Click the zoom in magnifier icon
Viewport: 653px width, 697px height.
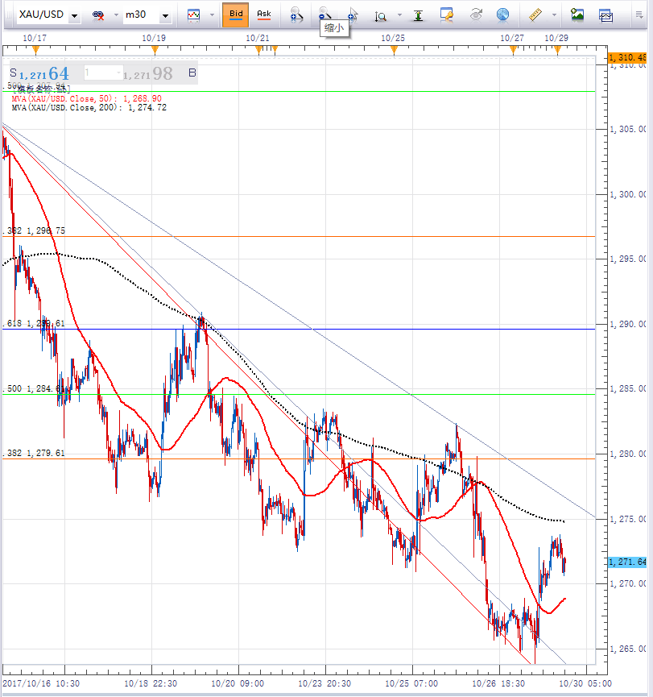point(296,15)
